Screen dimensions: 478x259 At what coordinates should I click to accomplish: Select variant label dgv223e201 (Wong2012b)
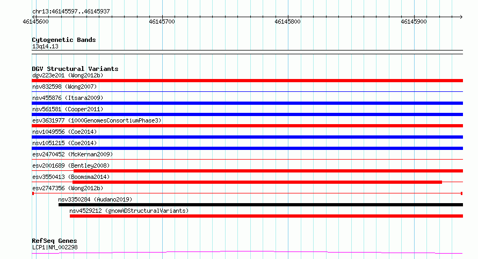(x=68, y=75)
